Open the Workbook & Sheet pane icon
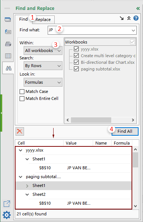143x222 pixels. [8, 20]
